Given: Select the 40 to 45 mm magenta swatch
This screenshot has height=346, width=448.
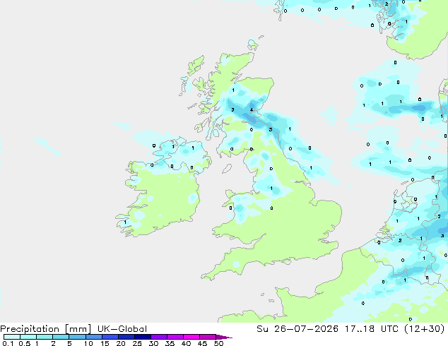Looking at the screenshot, I should pyautogui.click(x=191, y=337).
